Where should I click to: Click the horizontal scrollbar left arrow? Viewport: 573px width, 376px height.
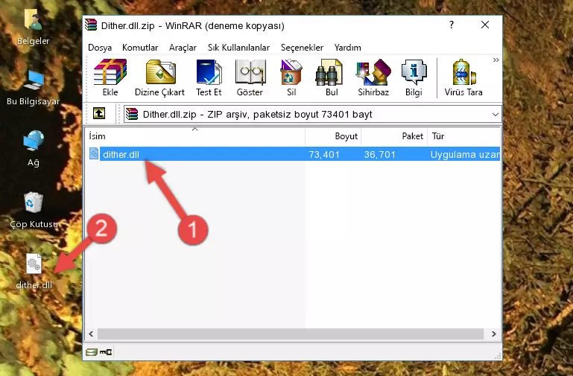[x=91, y=334]
